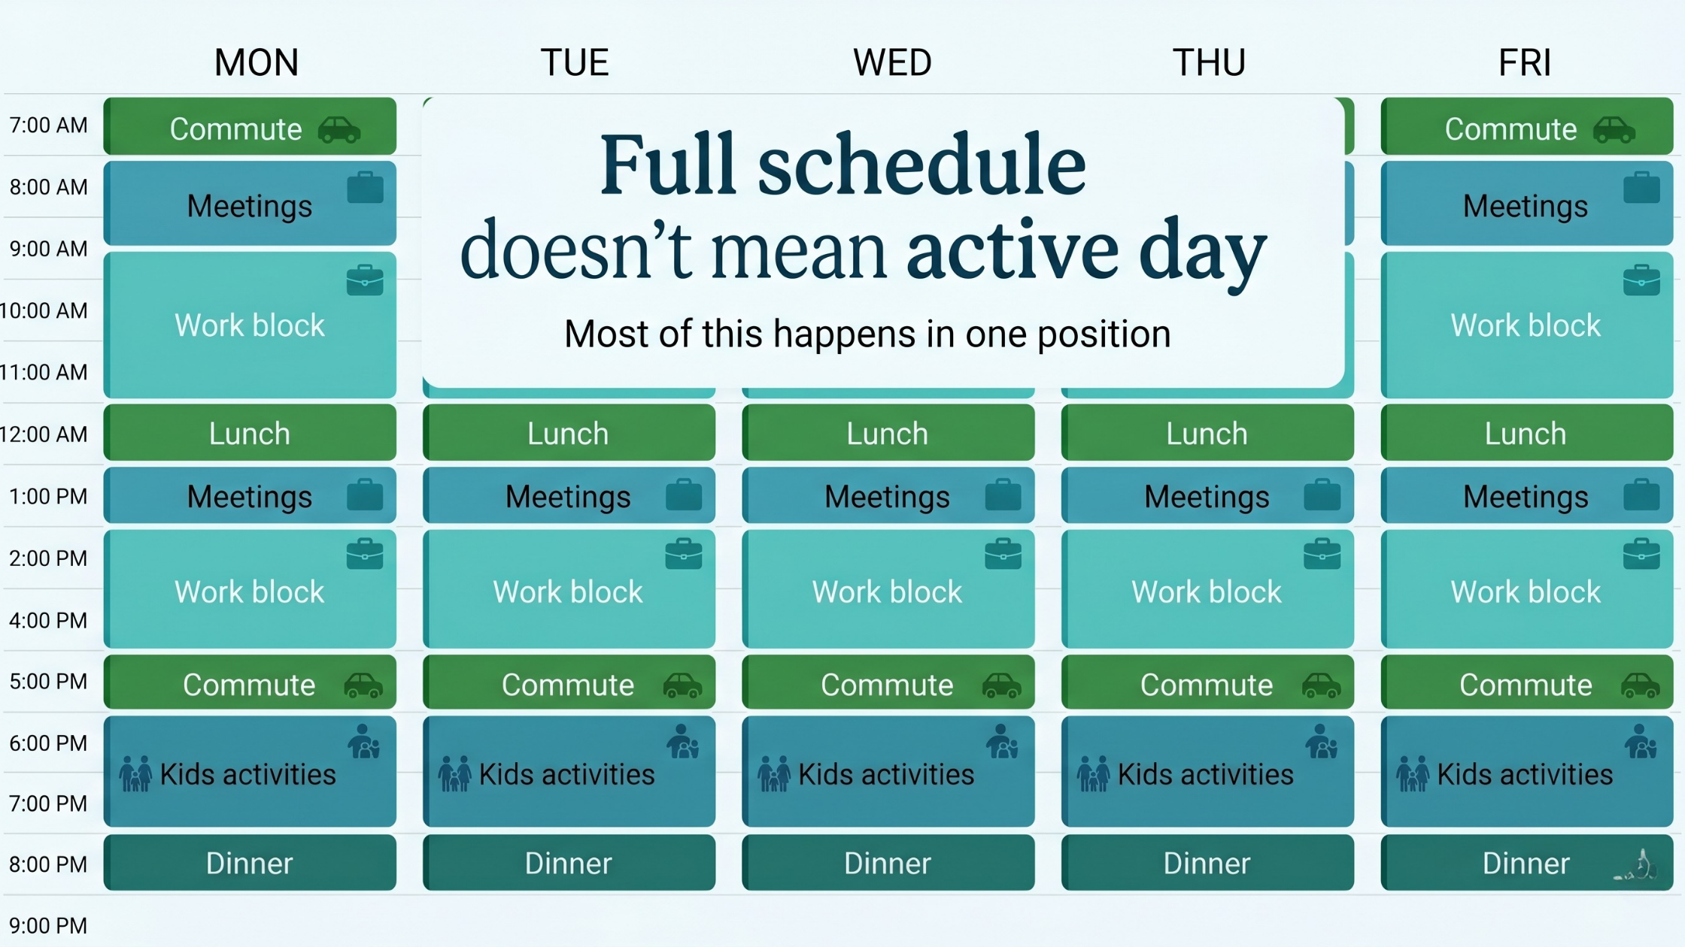Select the MON day header
The width and height of the screenshot is (1685, 947).
click(x=257, y=62)
